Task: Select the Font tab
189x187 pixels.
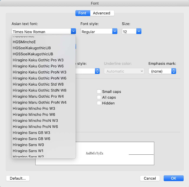Action: coord(83,13)
